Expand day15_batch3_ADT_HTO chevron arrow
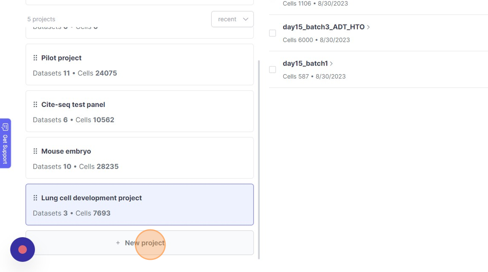 click(369, 27)
